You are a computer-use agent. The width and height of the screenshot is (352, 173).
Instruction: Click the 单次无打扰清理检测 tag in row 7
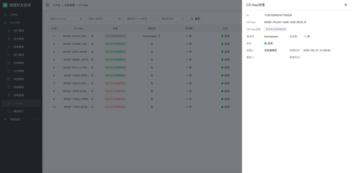pyautogui.click(x=115, y=83)
